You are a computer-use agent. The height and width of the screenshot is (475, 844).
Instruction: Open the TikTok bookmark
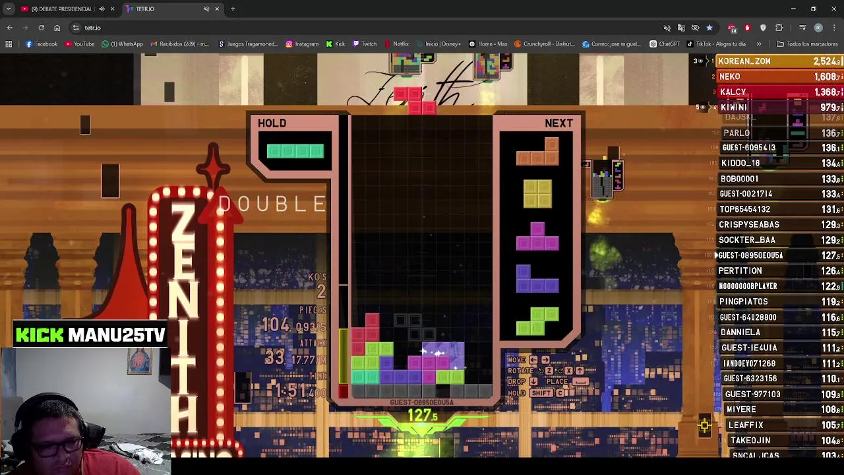coord(716,44)
